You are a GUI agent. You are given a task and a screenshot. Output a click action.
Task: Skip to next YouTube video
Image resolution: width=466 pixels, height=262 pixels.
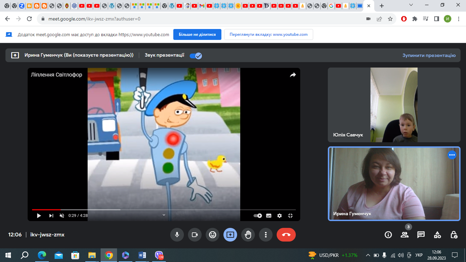(51, 216)
